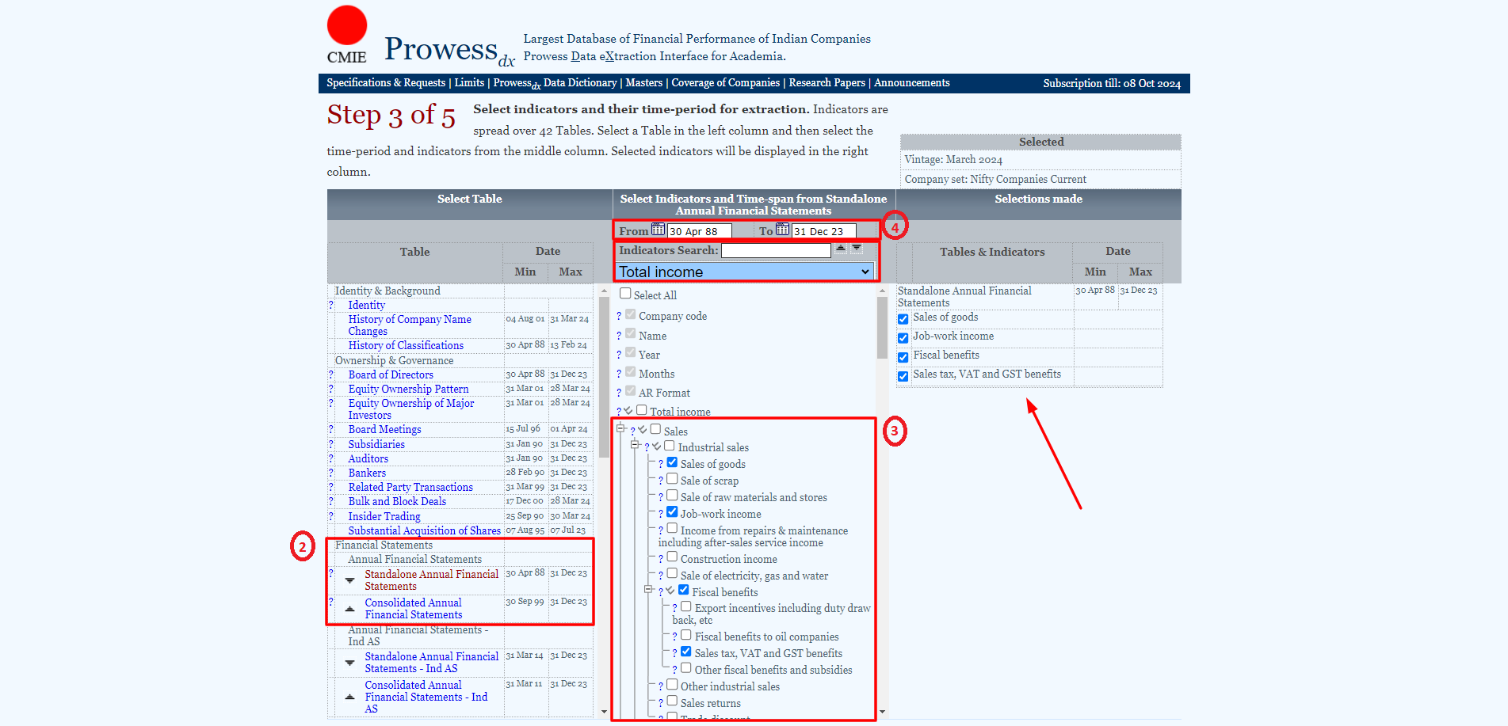
Task: Uncheck Fiscal benefits in Selections made panel
Action: click(903, 357)
